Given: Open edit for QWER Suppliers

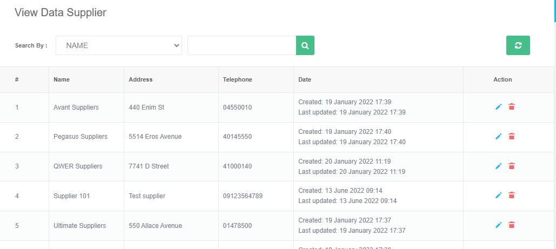Looking at the screenshot, I should [x=498, y=166].
